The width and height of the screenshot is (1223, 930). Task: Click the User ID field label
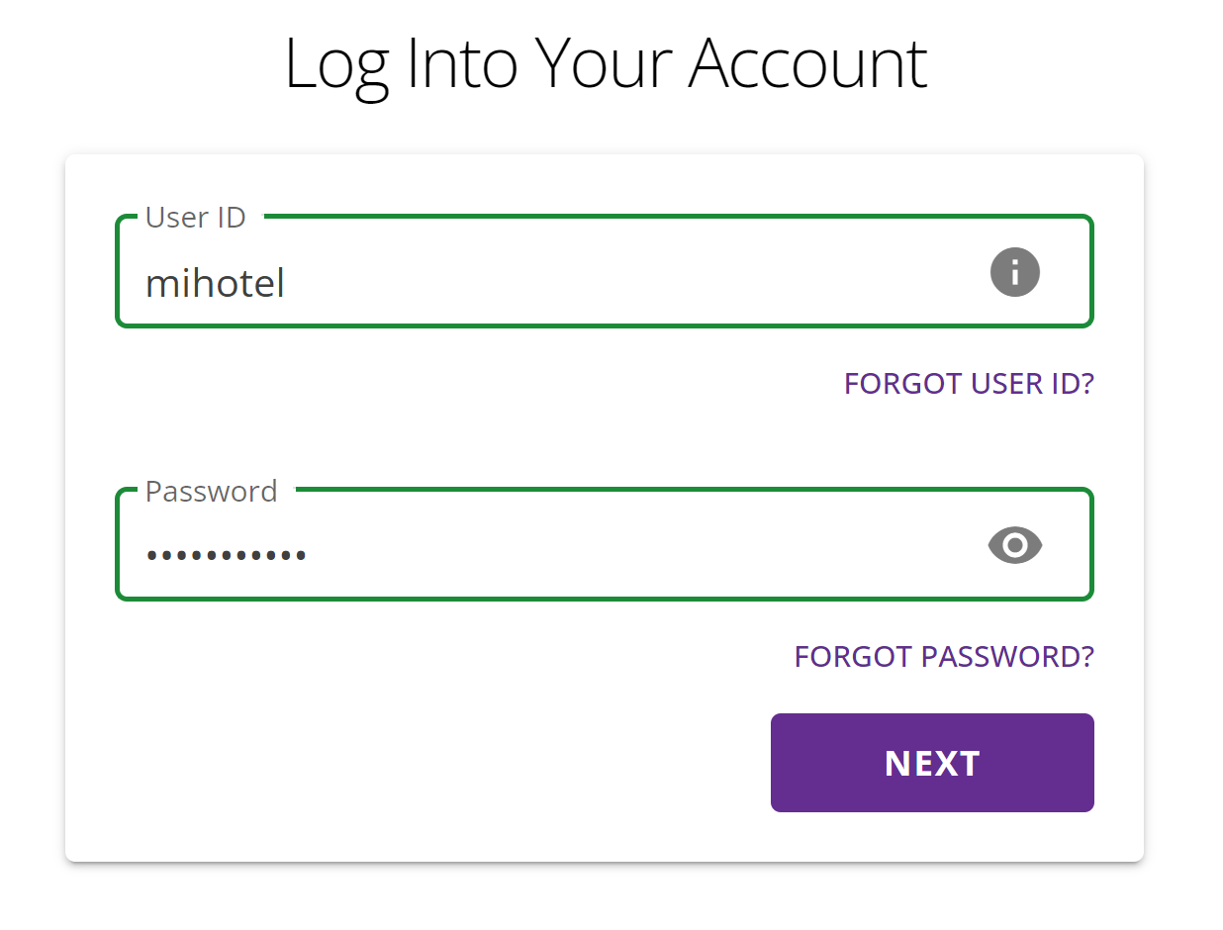click(x=195, y=217)
